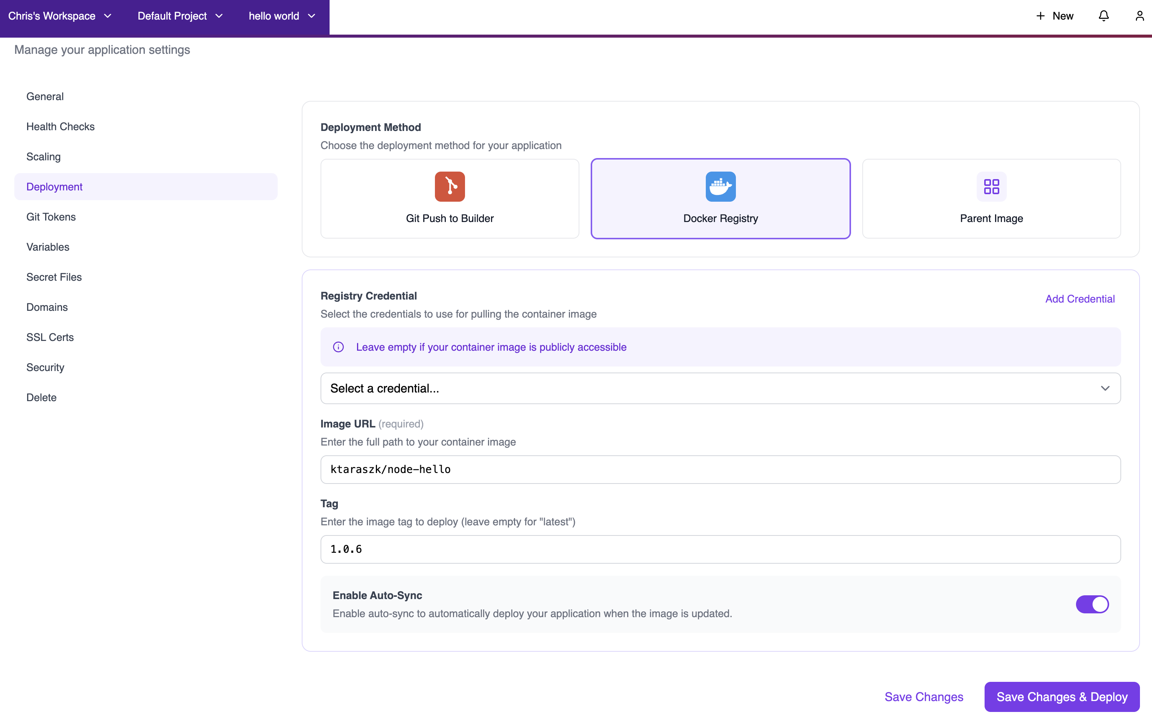The width and height of the screenshot is (1152, 727).
Task: Open the Select a credential dropdown
Action: point(720,388)
